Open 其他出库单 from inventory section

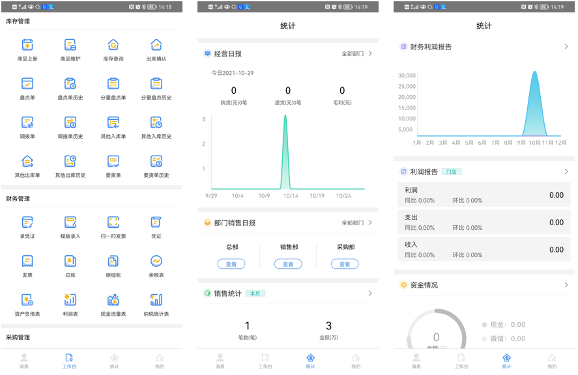pyautogui.click(x=27, y=161)
